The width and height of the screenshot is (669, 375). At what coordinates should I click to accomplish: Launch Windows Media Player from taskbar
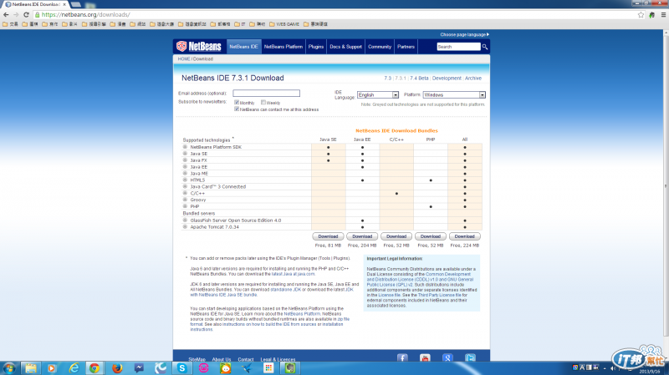(x=52, y=368)
